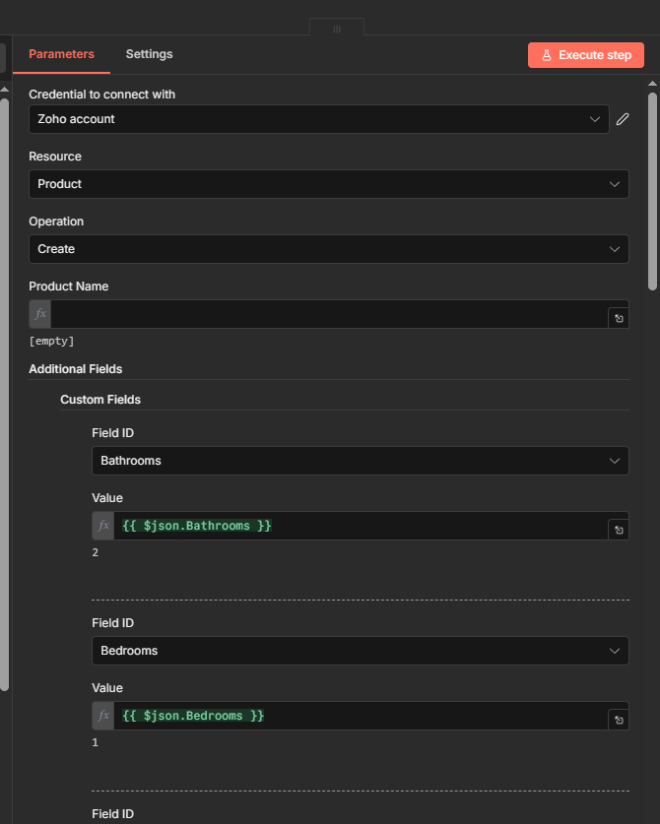Open the Zoho account credential dropdown
Image resolution: width=660 pixels, height=824 pixels.
click(x=318, y=119)
